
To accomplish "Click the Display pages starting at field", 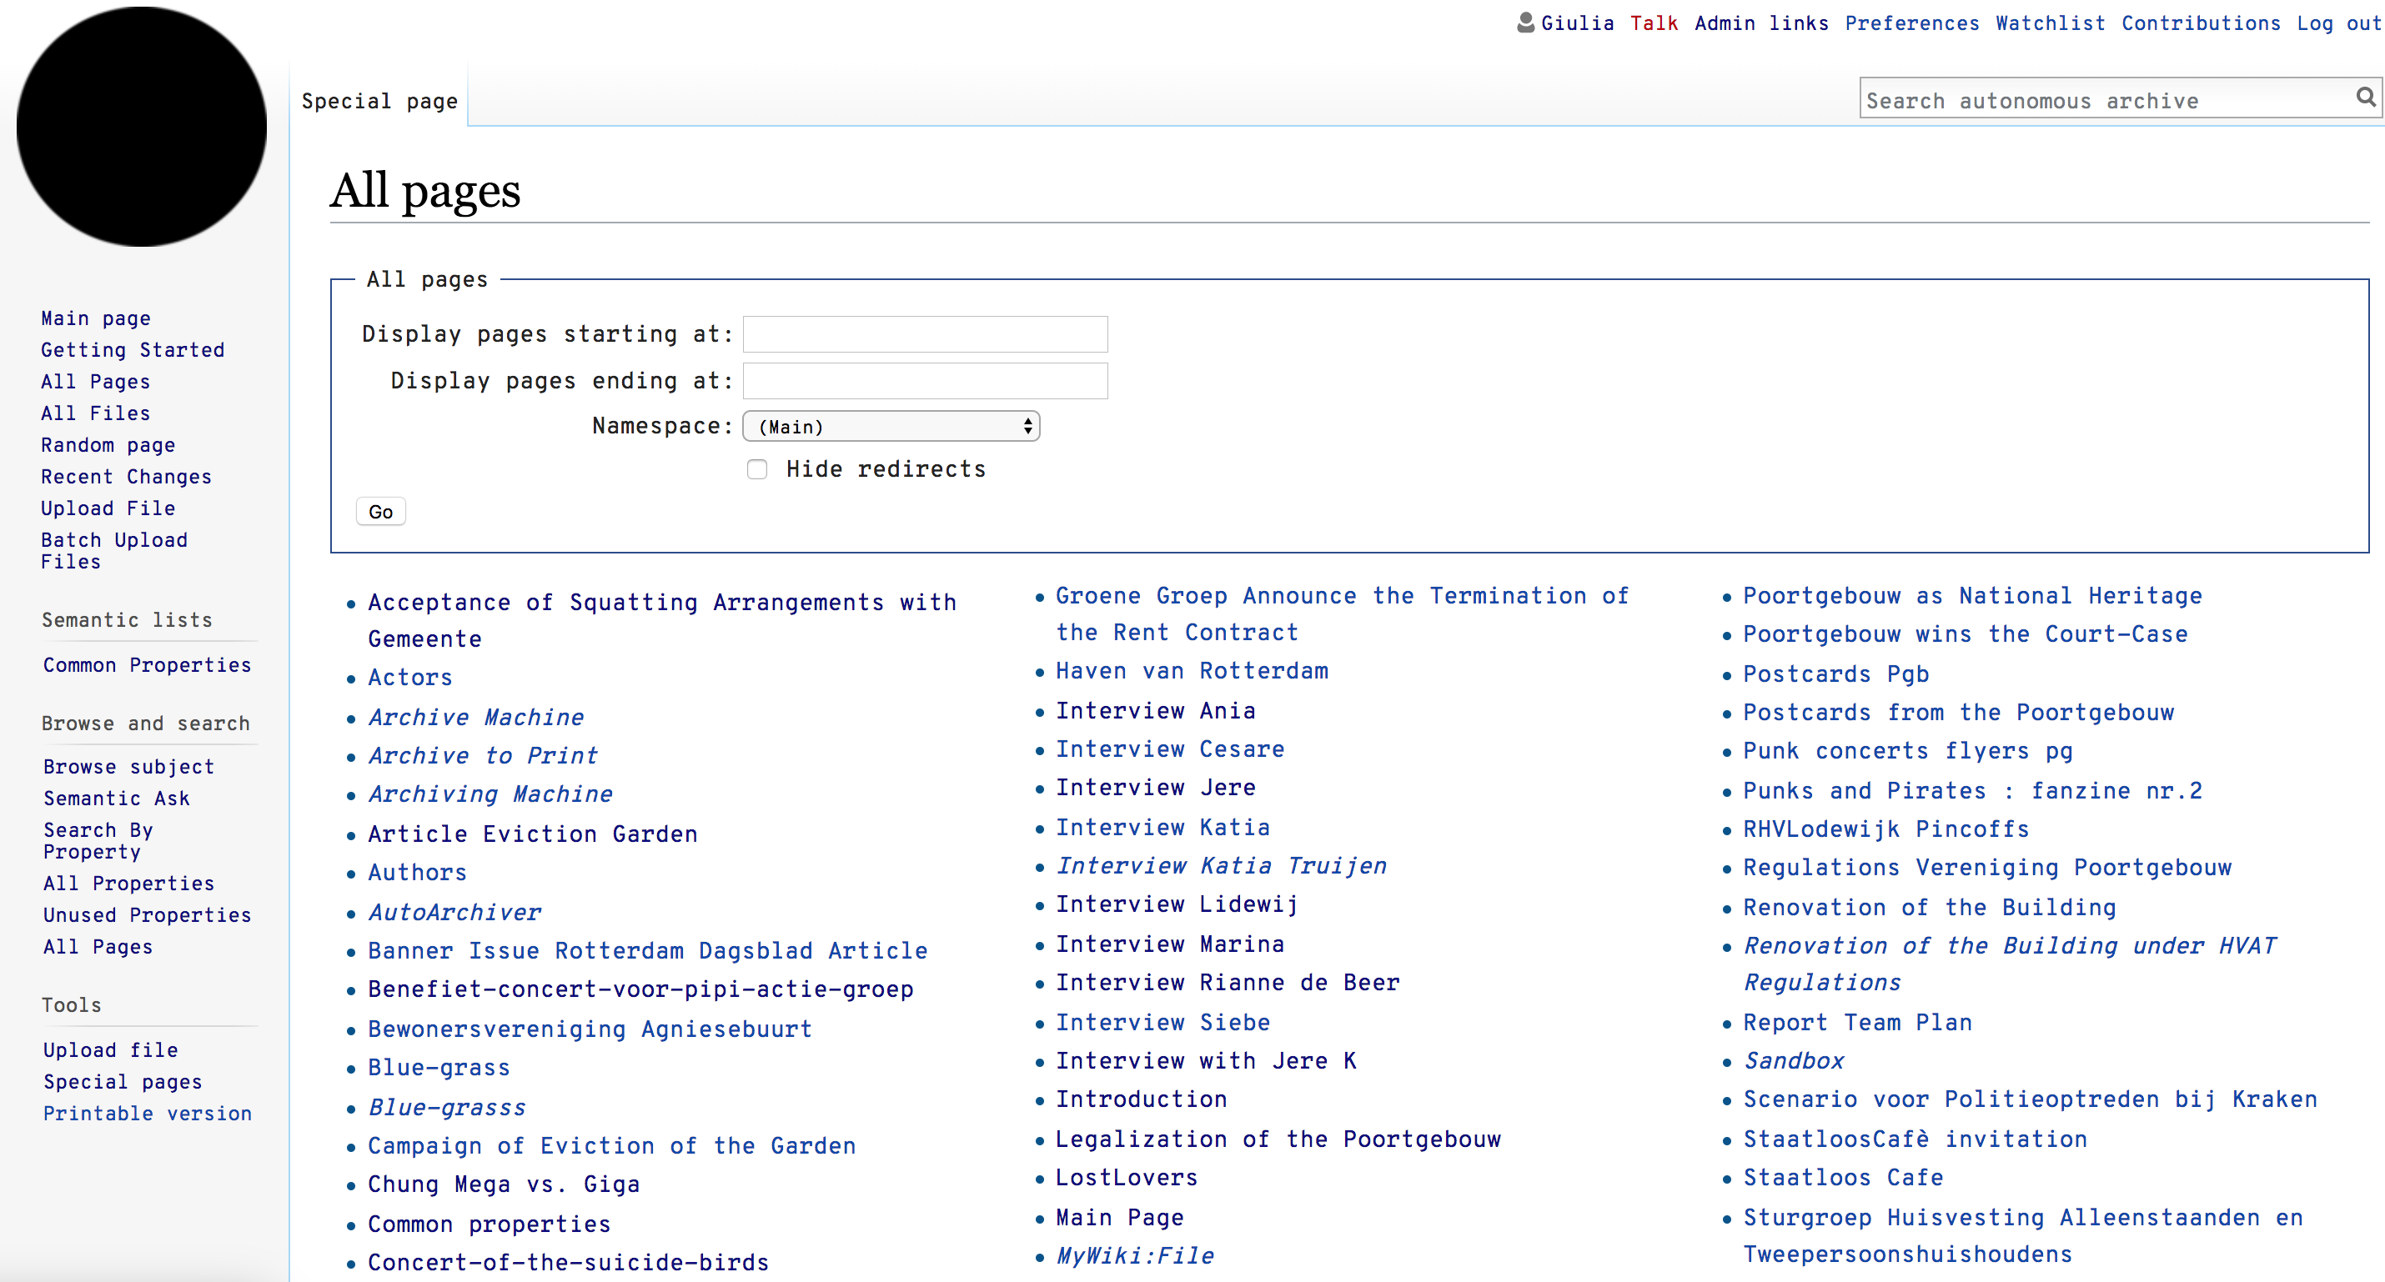I will [x=924, y=334].
